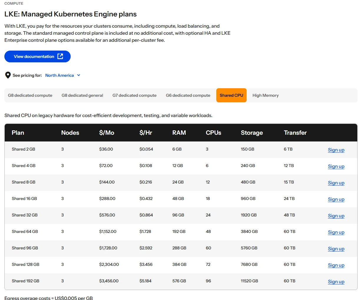Click the Storage column header
Viewport: 362px width, 300px height.
(x=252, y=133)
